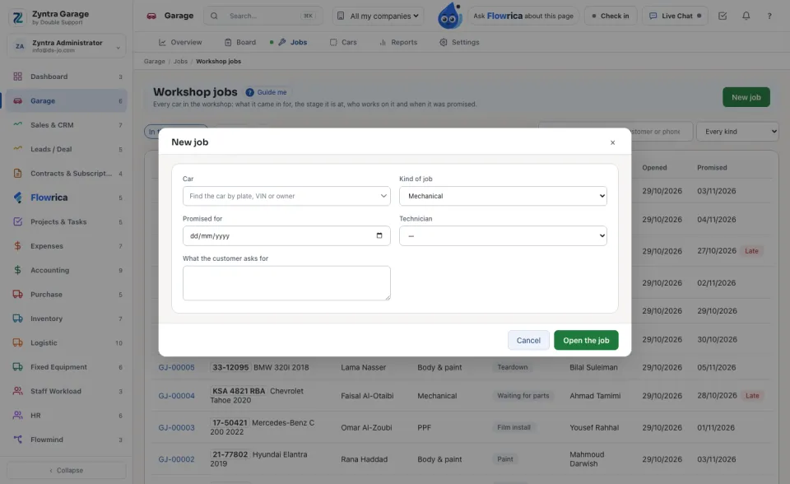
Task: Switch to the Overview tab
Action: tap(180, 42)
